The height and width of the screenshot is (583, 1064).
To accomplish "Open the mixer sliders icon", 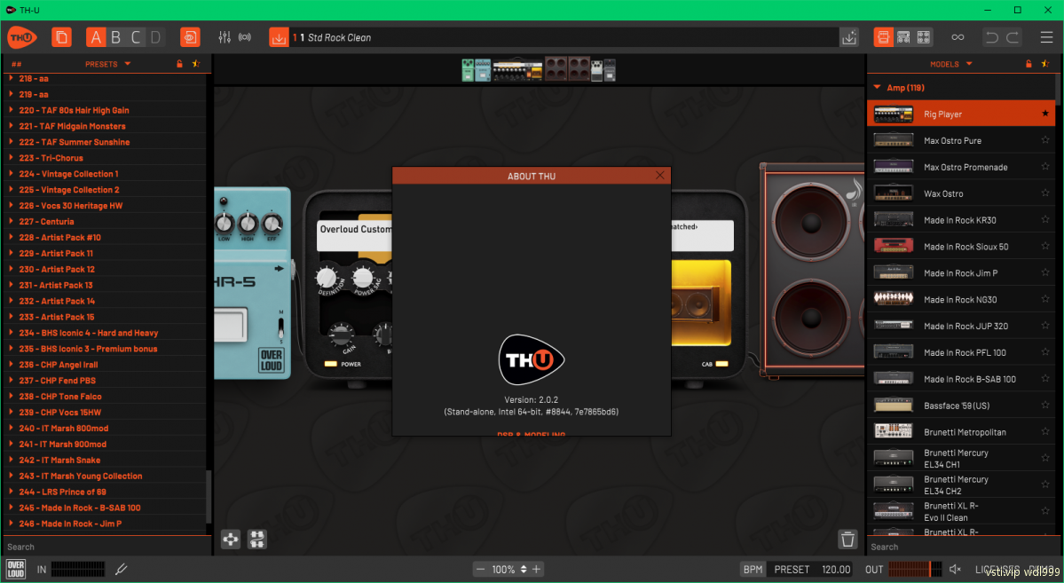I will (x=225, y=37).
